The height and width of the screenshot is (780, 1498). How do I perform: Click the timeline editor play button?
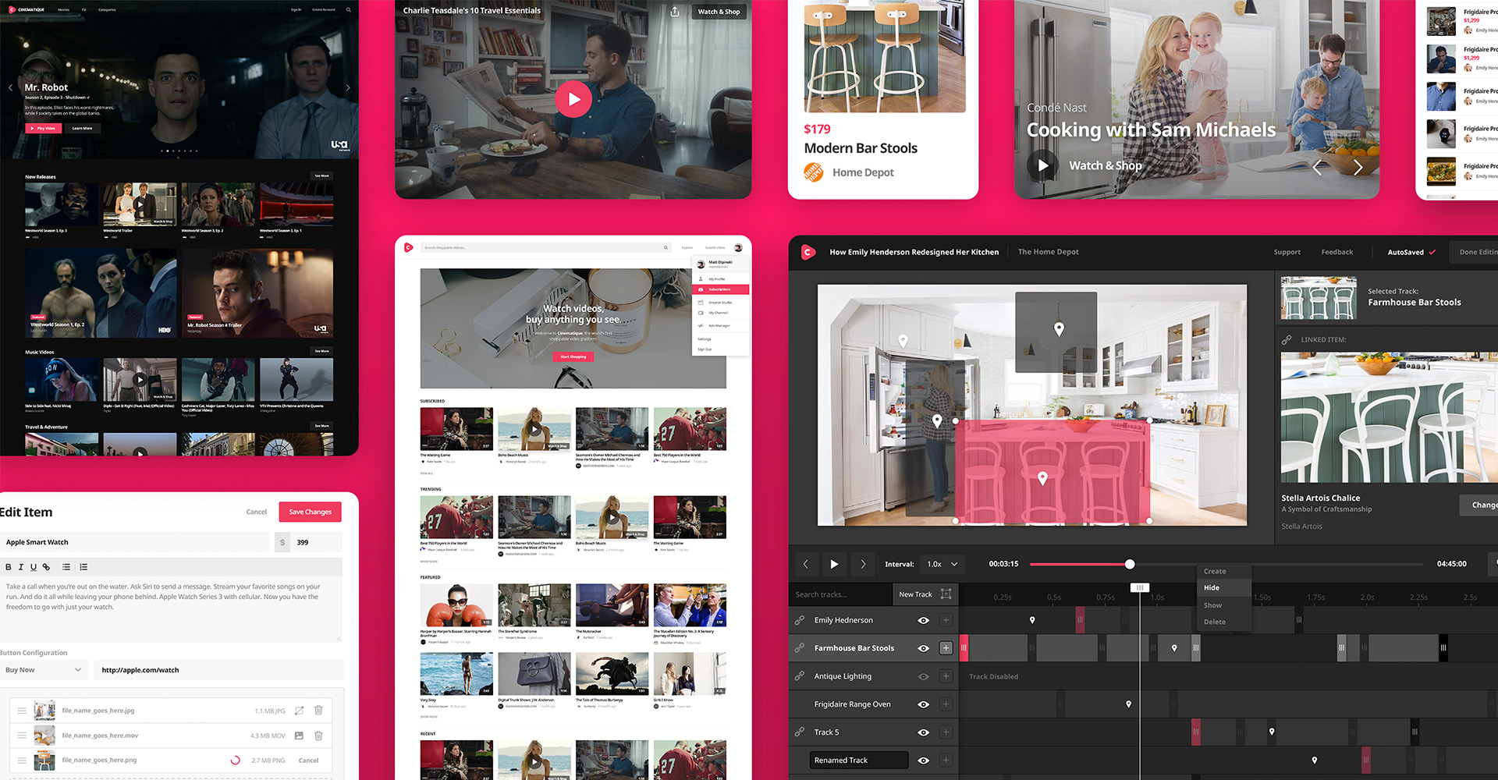[x=834, y=564]
